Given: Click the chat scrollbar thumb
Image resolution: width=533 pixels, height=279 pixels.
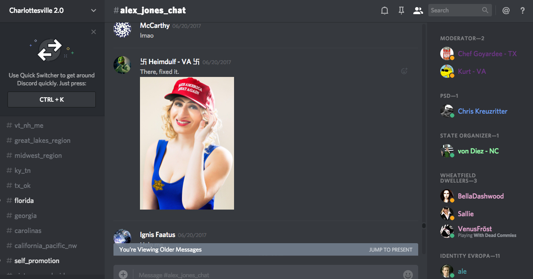Looking at the screenshot, I should click(x=424, y=225).
